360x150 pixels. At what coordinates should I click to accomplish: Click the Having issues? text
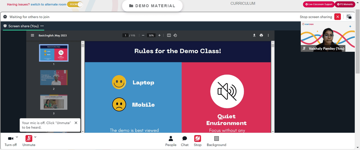point(18,4)
